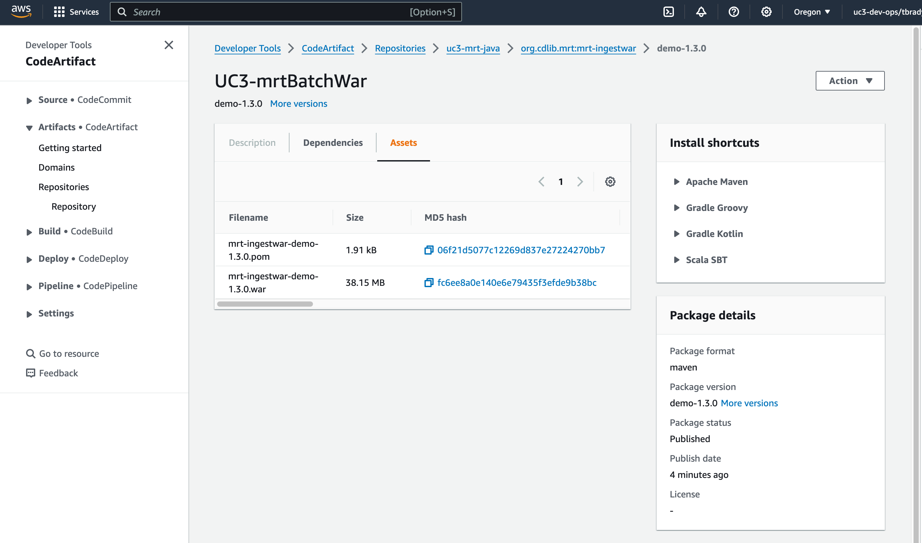Click the 38.15 MB size cell
This screenshot has height=543, width=922.
(x=365, y=283)
